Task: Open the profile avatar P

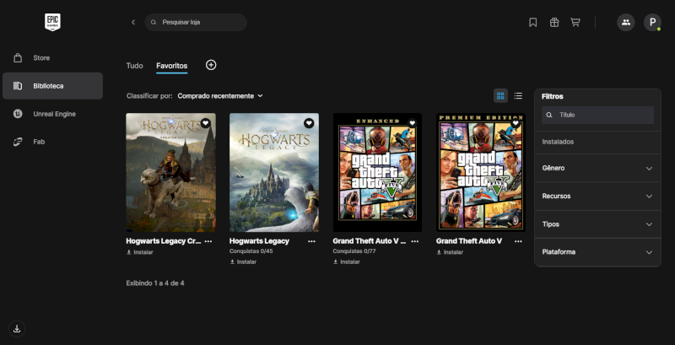Action: pyautogui.click(x=652, y=22)
